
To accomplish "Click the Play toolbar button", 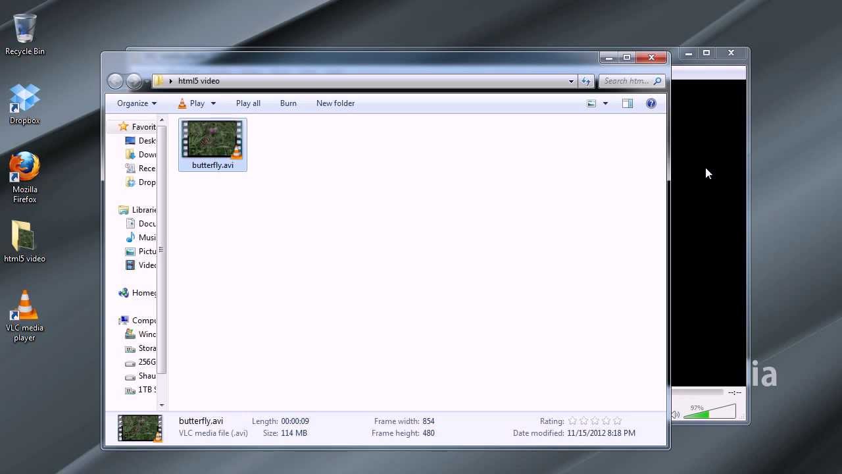I will pos(191,103).
